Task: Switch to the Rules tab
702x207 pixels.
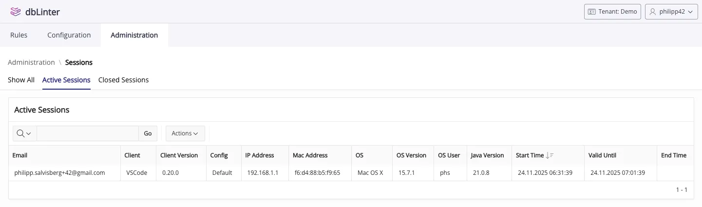Action: (19, 35)
